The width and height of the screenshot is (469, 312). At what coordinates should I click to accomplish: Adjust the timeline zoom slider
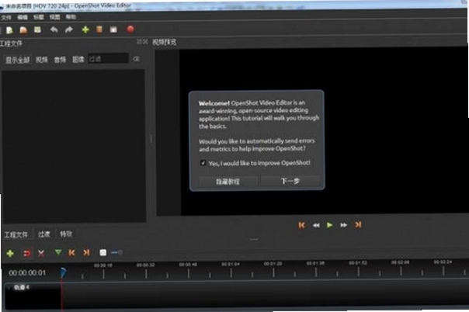pos(116,252)
